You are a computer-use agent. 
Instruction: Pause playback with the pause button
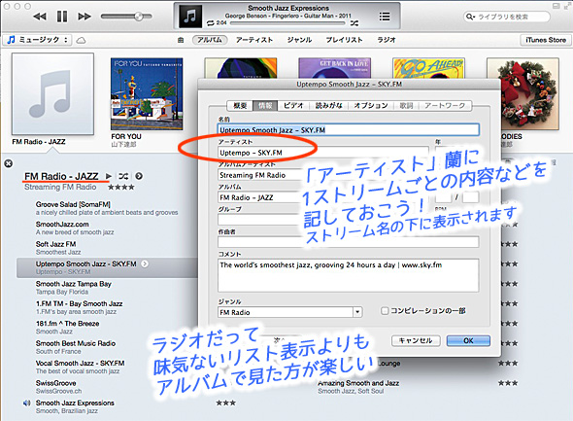[x=62, y=17]
